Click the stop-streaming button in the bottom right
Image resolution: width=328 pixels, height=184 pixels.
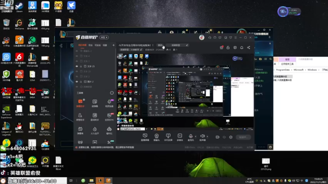243,137
